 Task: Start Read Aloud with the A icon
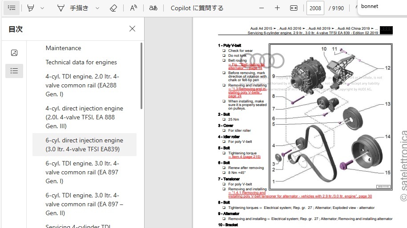pyautogui.click(x=133, y=8)
